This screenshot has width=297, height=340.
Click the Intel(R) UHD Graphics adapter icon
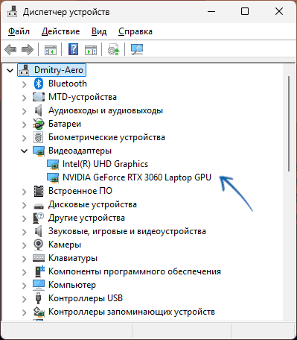click(x=53, y=164)
